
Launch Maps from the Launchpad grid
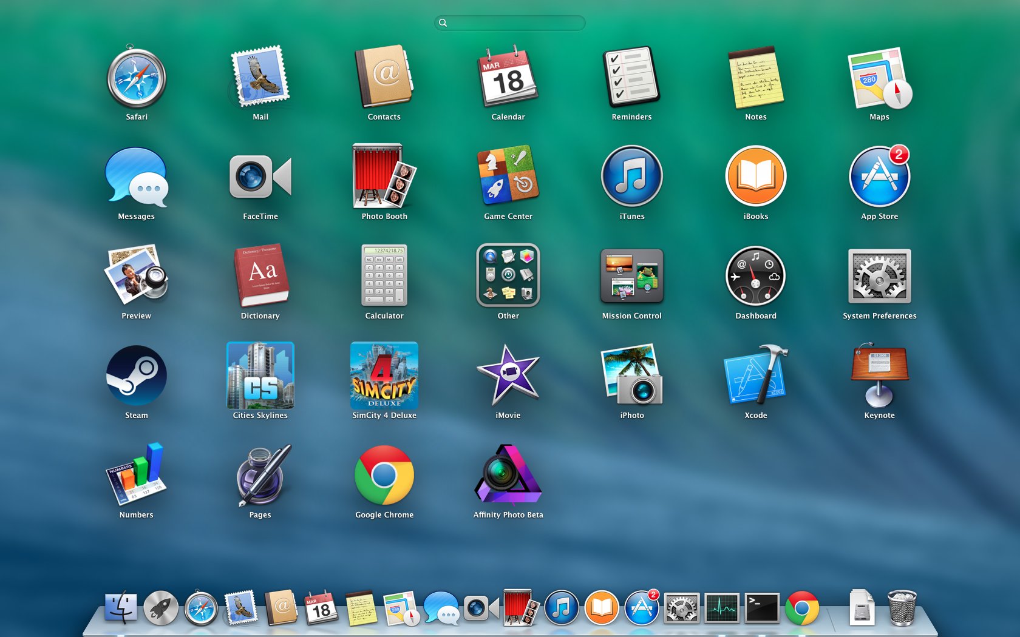click(880, 78)
